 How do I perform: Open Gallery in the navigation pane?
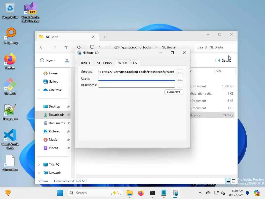tap(53, 82)
